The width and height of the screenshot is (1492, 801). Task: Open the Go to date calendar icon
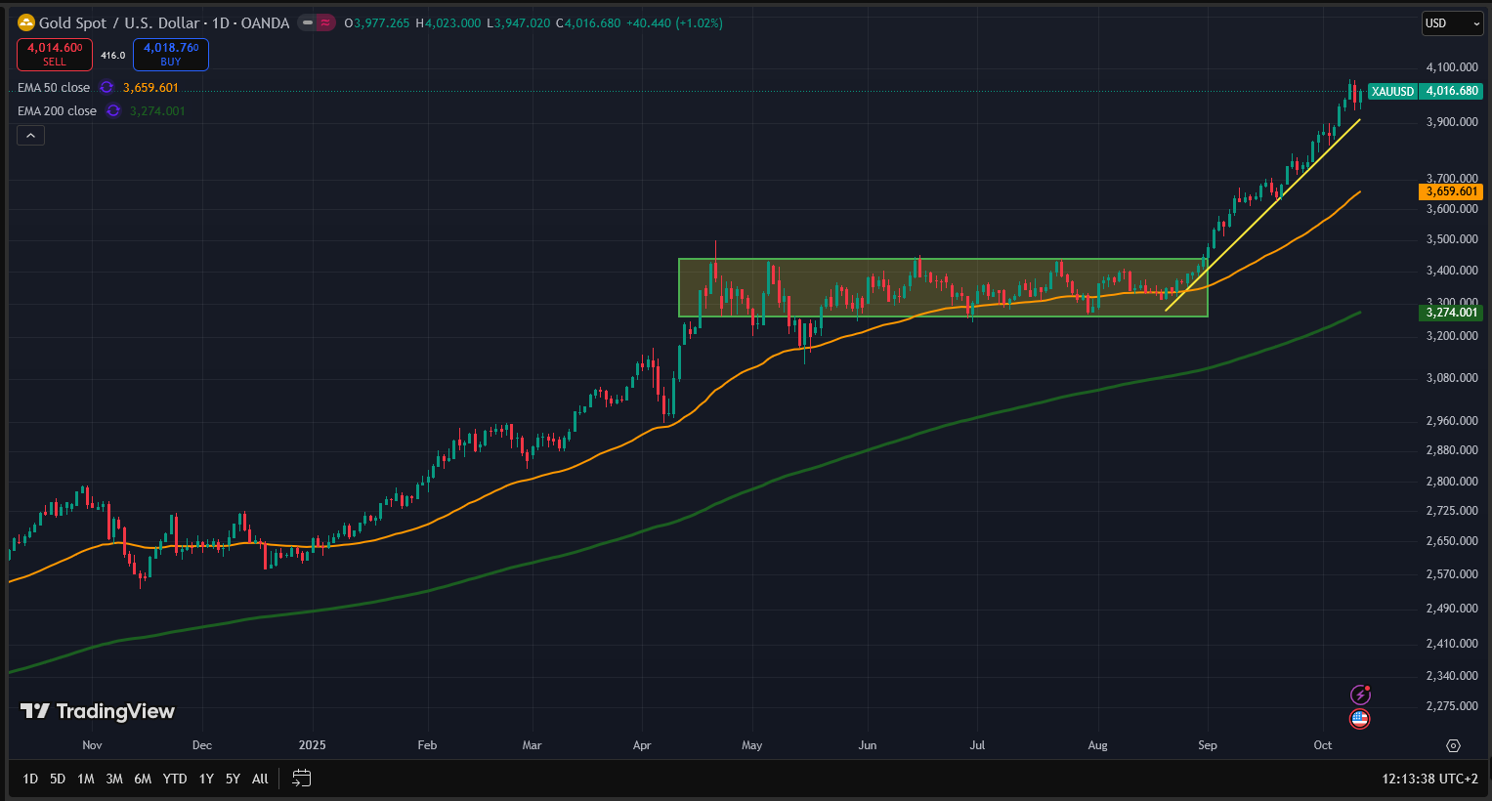coord(302,779)
